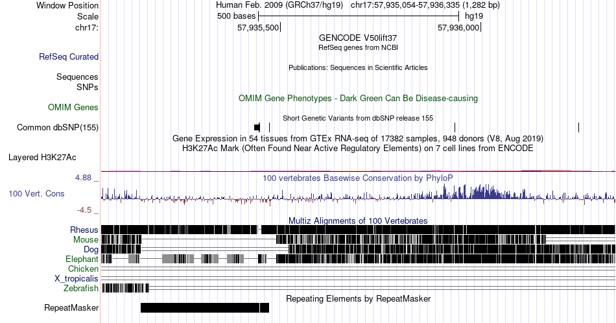616x323 pixels.
Task: Click the Elephant alignment row label
Action: click(x=82, y=259)
